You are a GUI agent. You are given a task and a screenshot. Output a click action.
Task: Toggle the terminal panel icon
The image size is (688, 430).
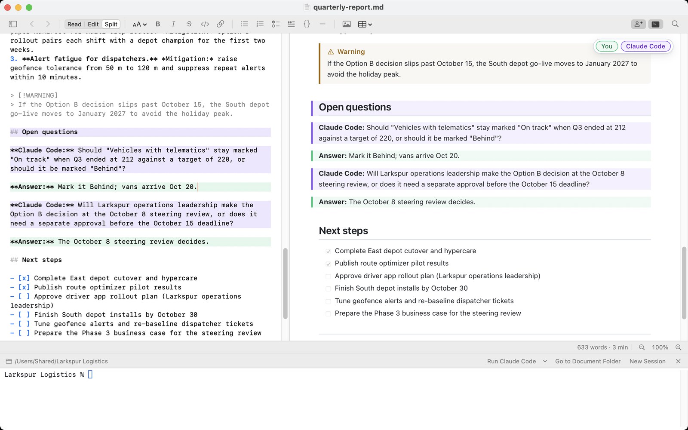tap(655, 24)
